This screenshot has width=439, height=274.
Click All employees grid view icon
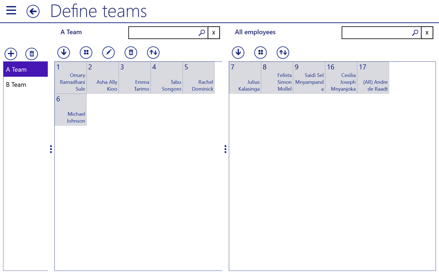[x=260, y=52]
